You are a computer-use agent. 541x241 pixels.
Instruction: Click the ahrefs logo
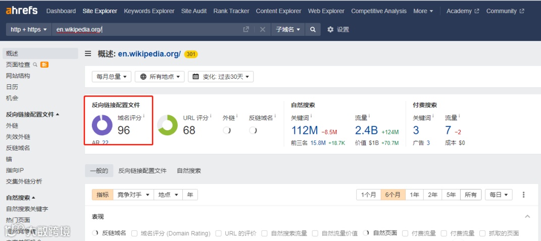click(x=22, y=11)
